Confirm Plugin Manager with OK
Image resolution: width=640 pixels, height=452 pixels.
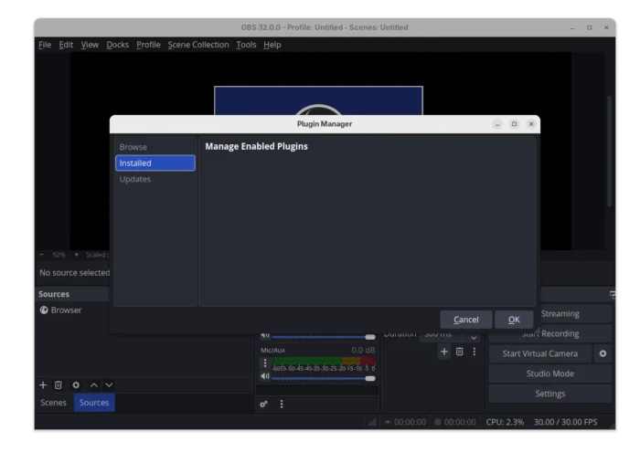514,320
